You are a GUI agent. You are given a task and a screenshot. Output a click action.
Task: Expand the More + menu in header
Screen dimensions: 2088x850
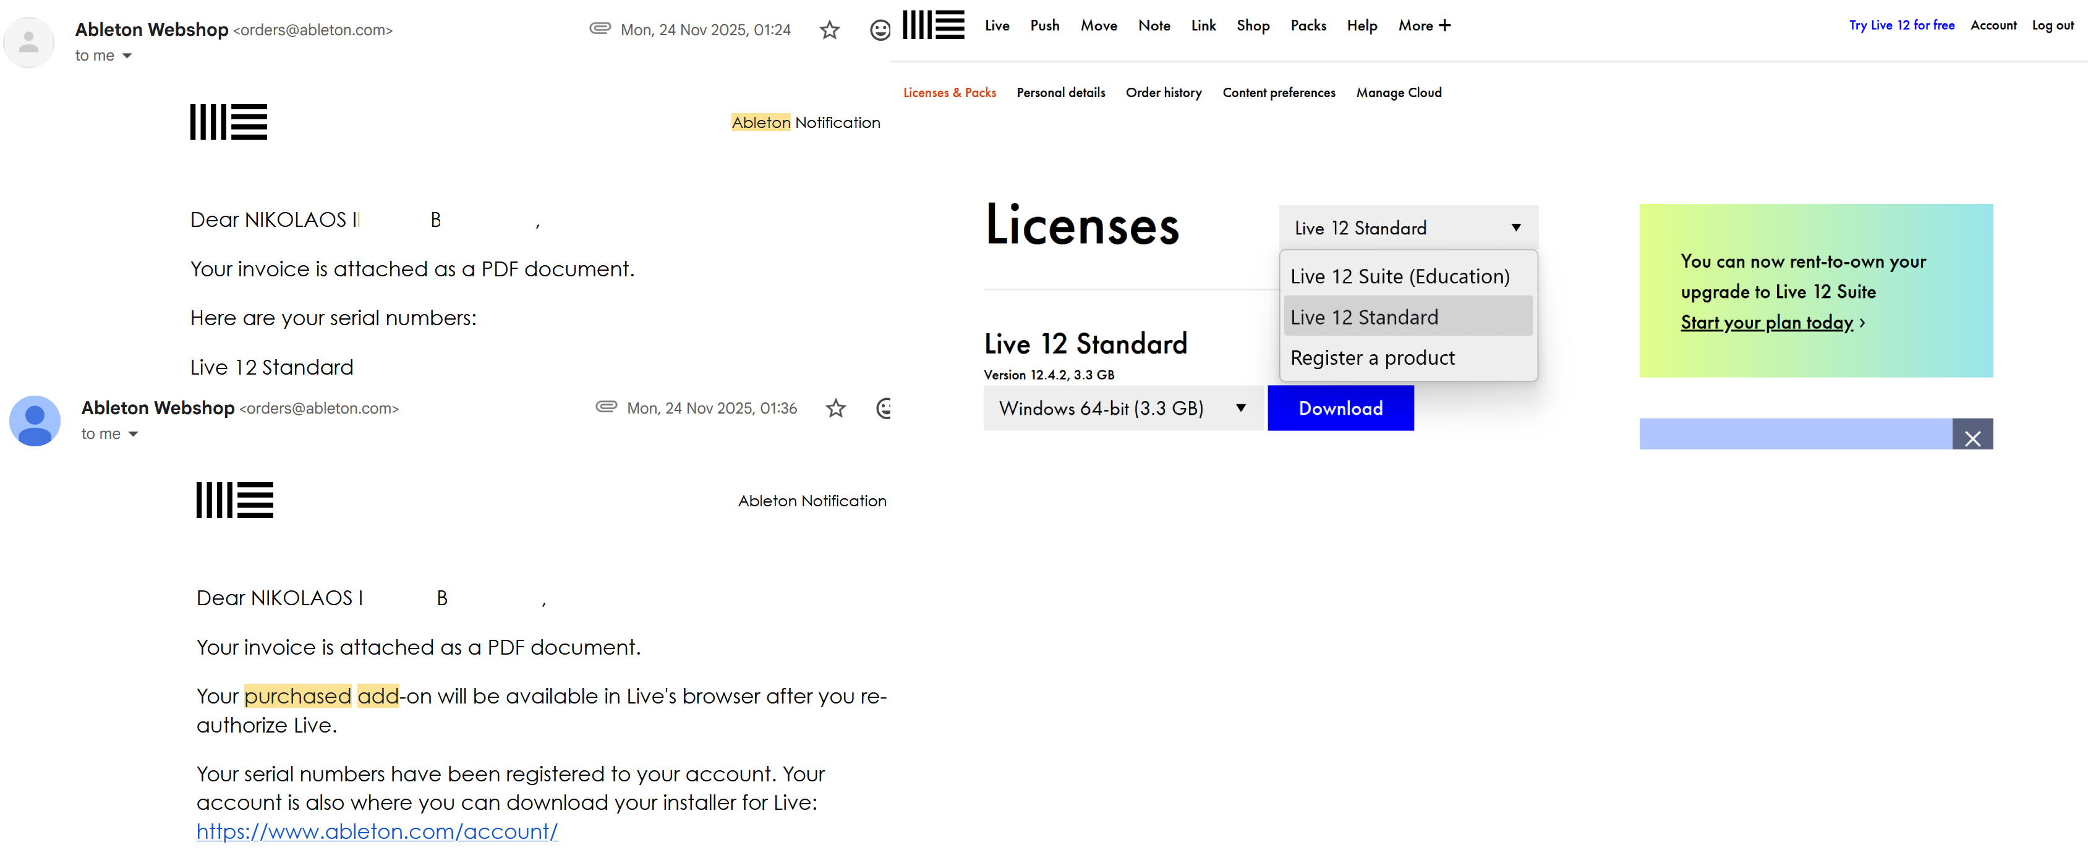pos(1424,26)
